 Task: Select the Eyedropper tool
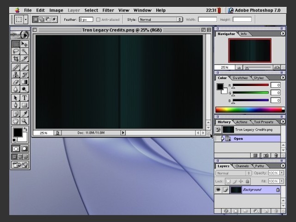click(x=25, y=114)
